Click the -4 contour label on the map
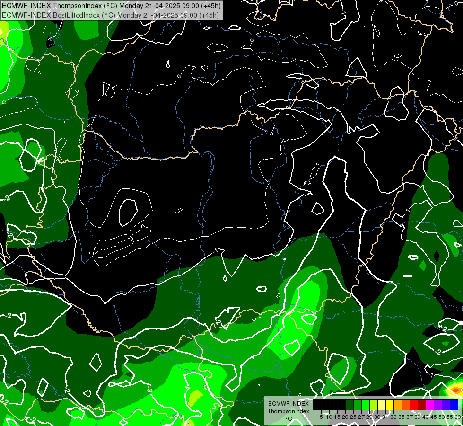This screenshot has width=463, height=426. tap(187, 389)
